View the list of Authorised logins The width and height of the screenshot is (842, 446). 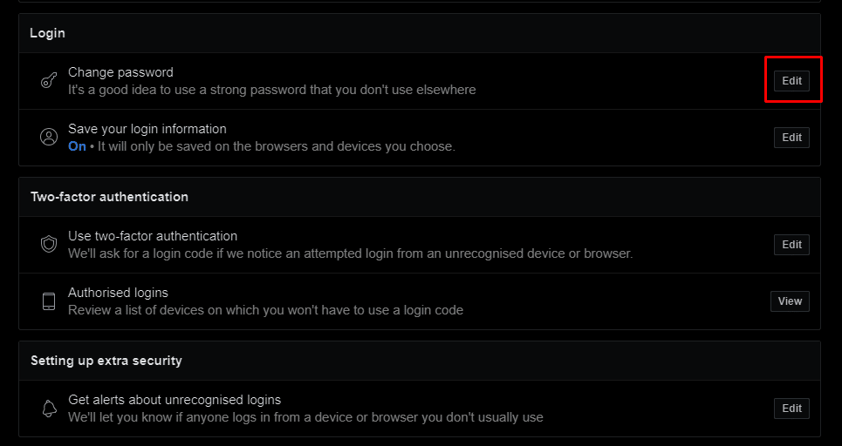[x=790, y=301]
